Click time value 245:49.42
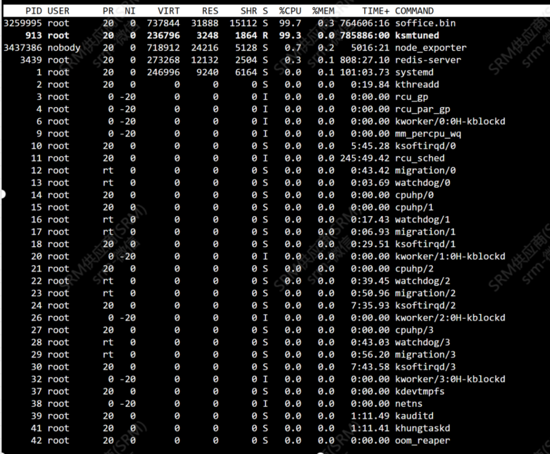Screen dimensions: 550x454 pos(365,158)
